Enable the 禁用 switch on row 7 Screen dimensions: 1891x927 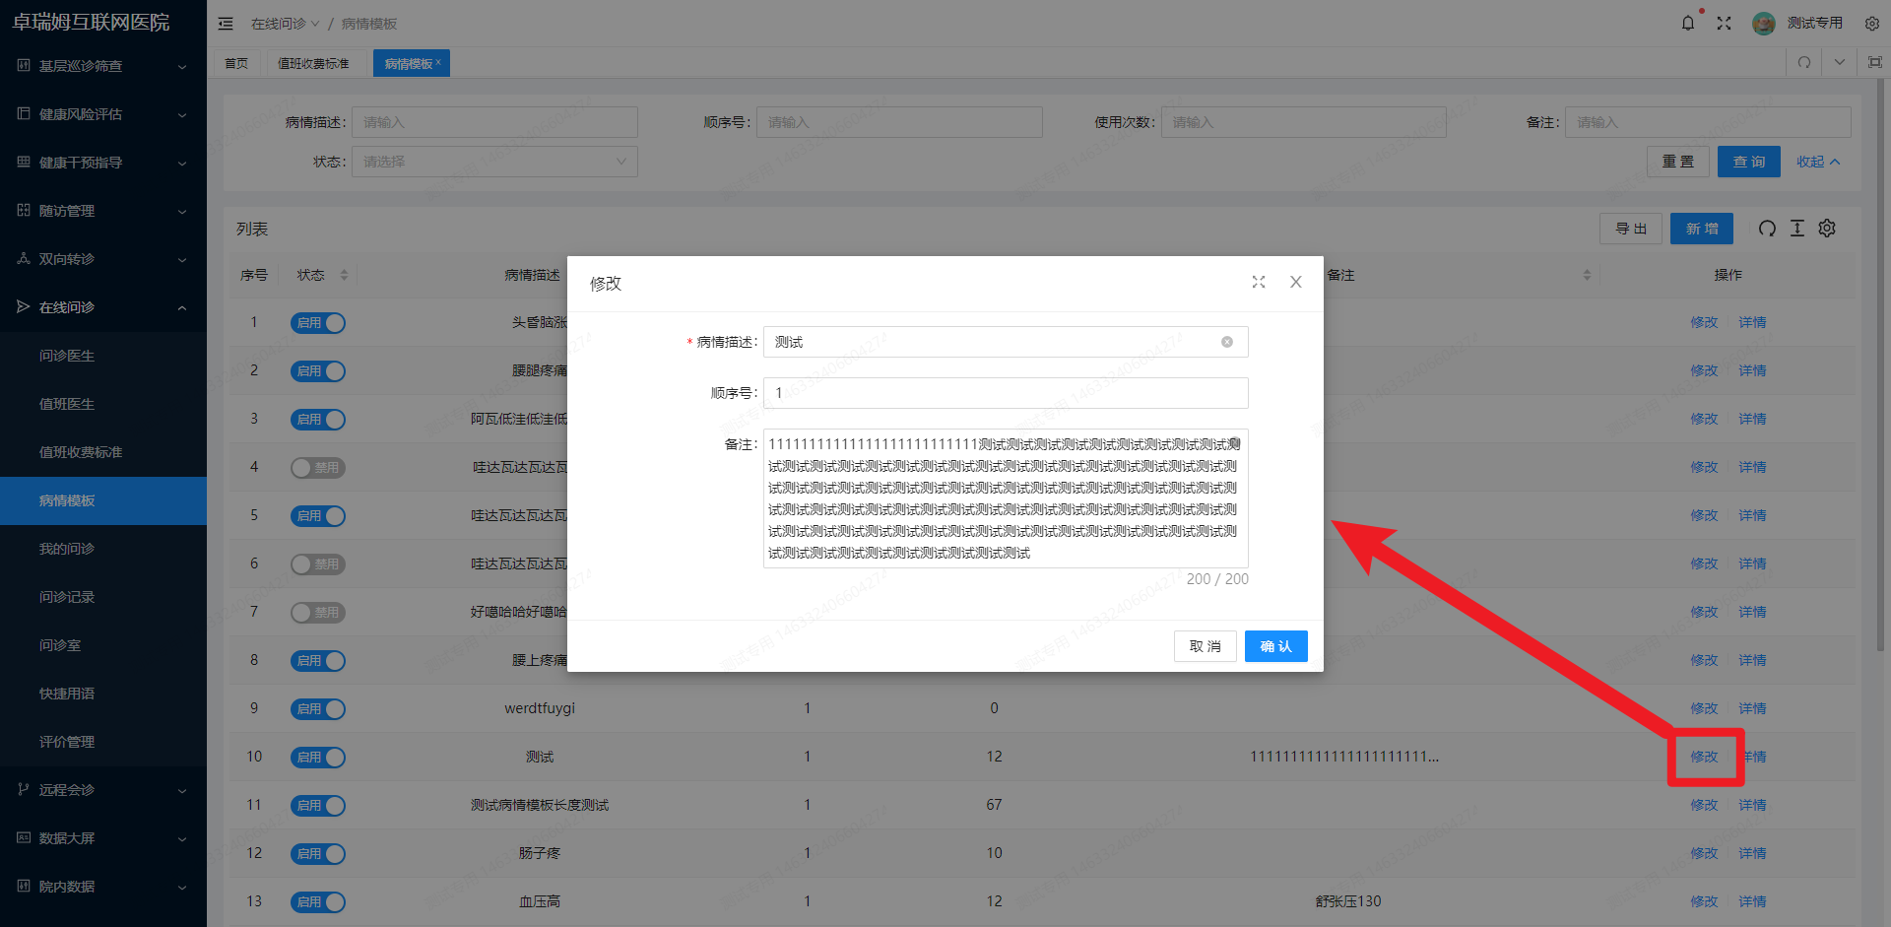(317, 612)
